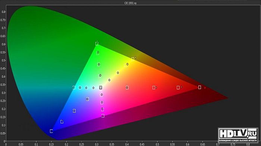Select the 75% blue saturation target square
This screenshot has width=261, height=146.
[62, 121]
